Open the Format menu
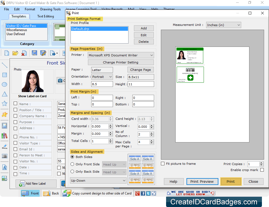Screen dimensions: 269x207 coord(30,9)
